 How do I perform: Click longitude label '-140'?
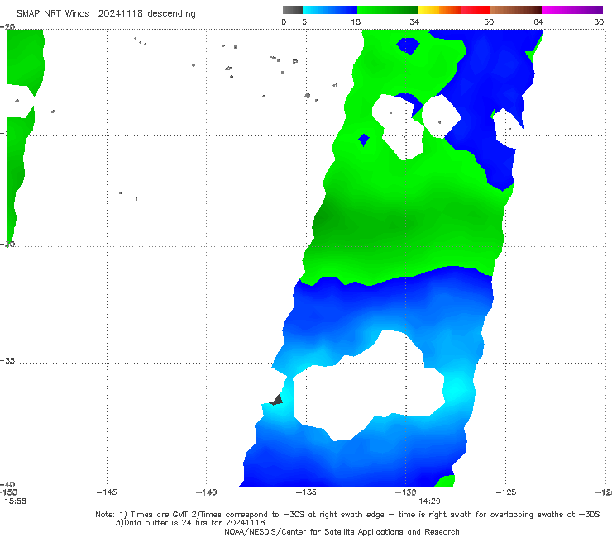206,492
